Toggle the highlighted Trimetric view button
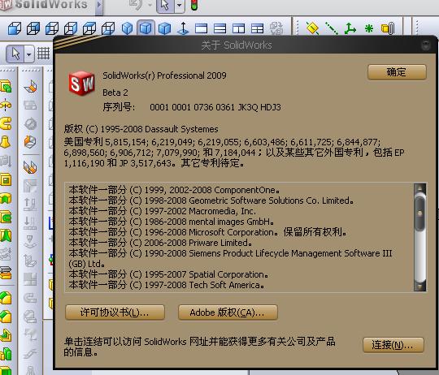The image size is (439, 375). 146,28
